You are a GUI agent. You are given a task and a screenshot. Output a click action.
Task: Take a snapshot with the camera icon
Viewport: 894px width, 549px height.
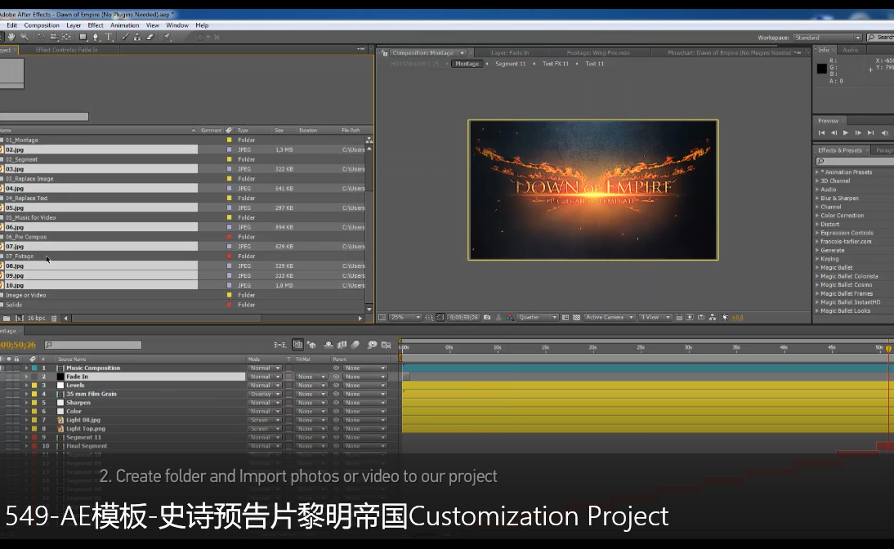pos(487,318)
